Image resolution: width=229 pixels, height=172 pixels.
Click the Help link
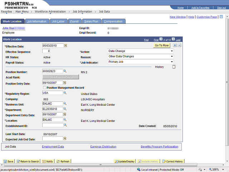(x=191, y=17)
